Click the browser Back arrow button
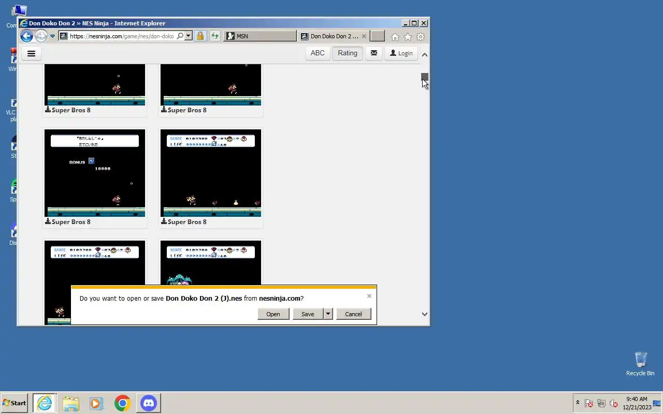663x414 pixels. (x=26, y=36)
